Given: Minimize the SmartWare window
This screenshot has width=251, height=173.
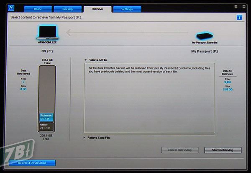Looking at the screenshot, I should [x=236, y=6].
